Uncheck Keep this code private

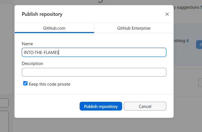click(25, 83)
